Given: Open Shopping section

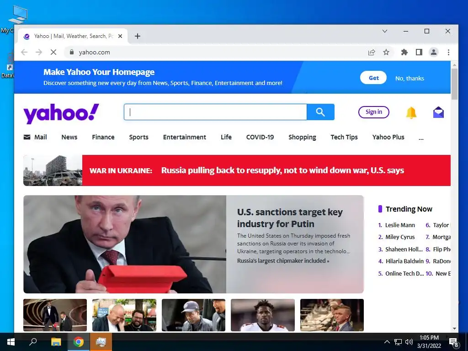Looking at the screenshot, I should (x=302, y=137).
